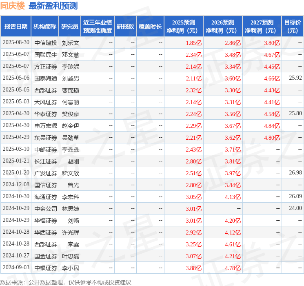Click the 2.86亿 forecast value
Viewport: 304px width, 286px height.
tap(233, 43)
